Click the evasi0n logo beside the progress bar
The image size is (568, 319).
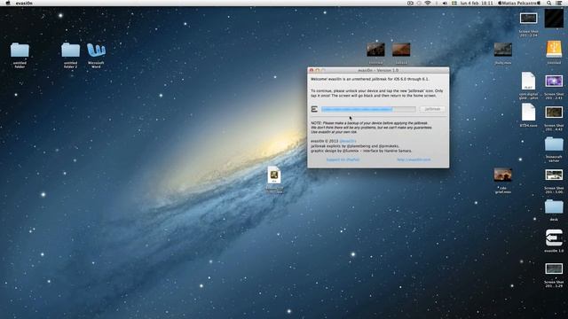[x=314, y=109]
